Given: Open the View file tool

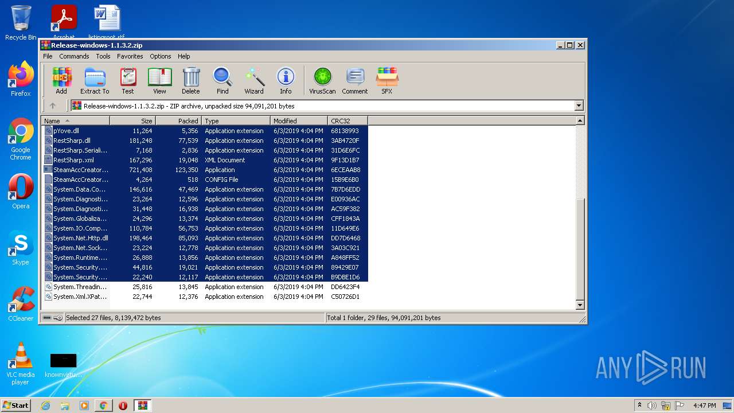Looking at the screenshot, I should click(x=159, y=80).
